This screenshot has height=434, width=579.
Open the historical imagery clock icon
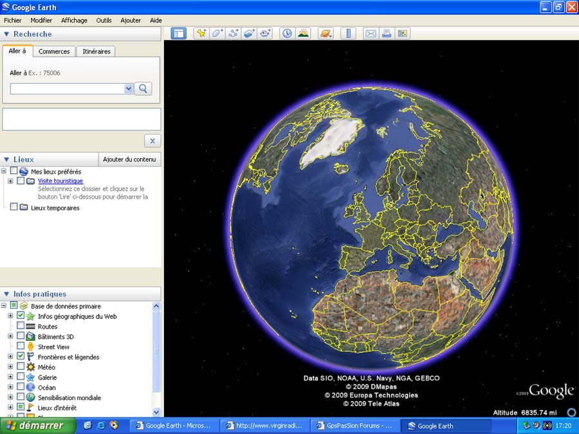[x=287, y=33]
